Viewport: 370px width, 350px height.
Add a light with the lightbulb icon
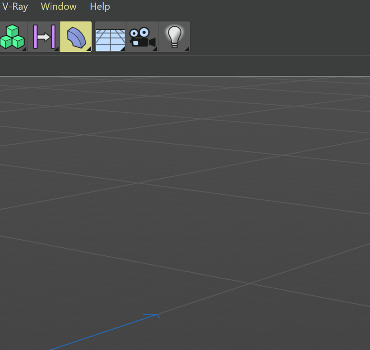tap(174, 37)
